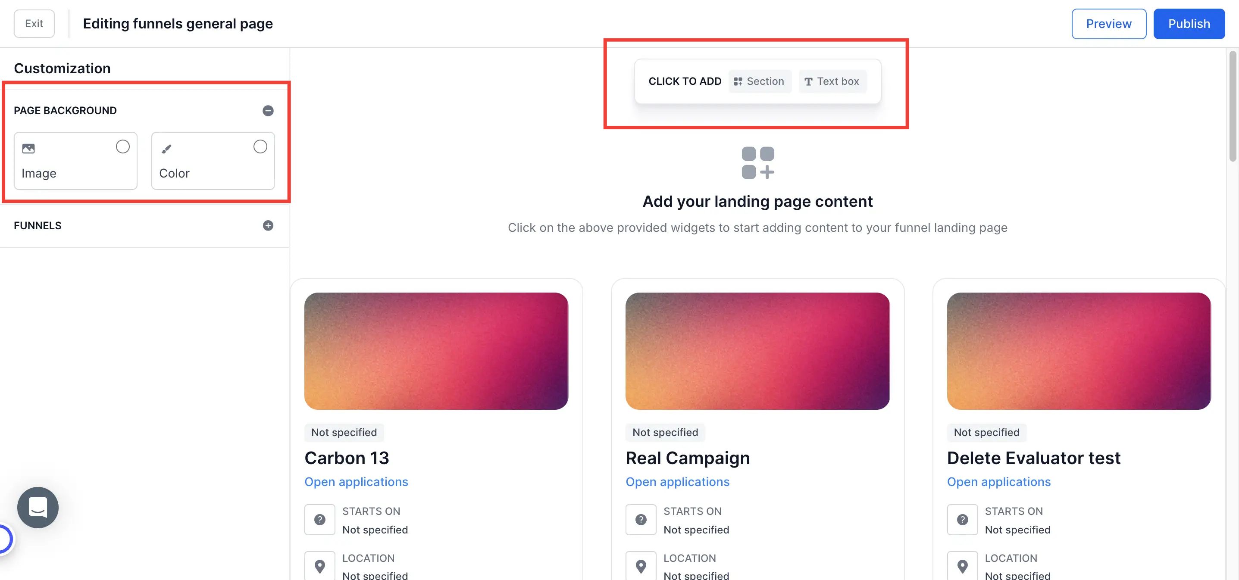Select the Color background radio button
The height and width of the screenshot is (580, 1239).
260,147
